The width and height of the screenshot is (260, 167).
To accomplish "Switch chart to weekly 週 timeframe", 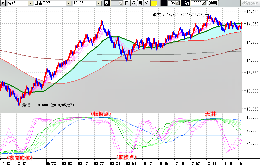I will coord(133,3).
